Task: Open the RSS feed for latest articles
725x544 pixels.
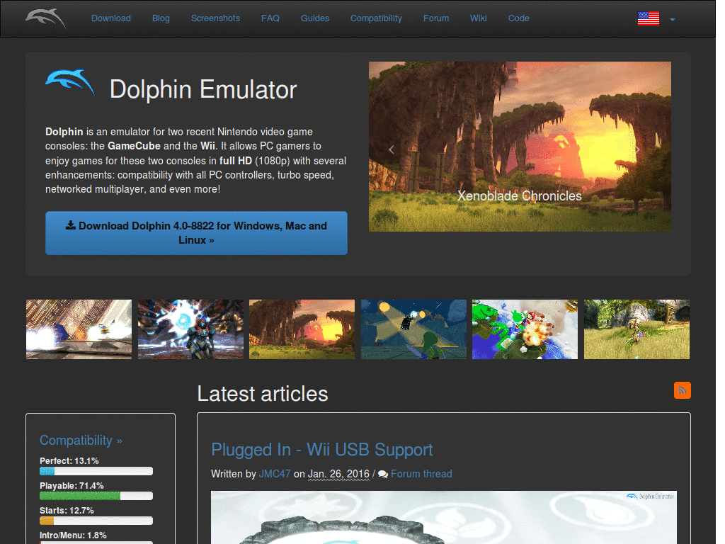Action: click(x=682, y=390)
